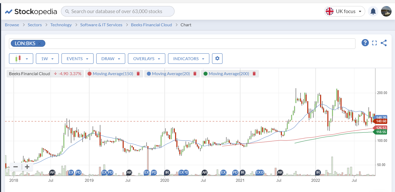The image size is (395, 192).
Task: Click the Beeks Financial Cloud legend label
Action: click(x=30, y=74)
